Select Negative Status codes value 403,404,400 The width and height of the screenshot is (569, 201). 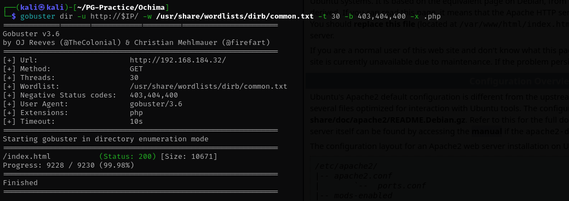pyautogui.click(x=154, y=95)
